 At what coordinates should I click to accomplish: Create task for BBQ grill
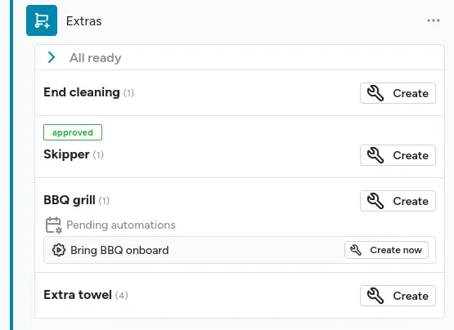398,201
